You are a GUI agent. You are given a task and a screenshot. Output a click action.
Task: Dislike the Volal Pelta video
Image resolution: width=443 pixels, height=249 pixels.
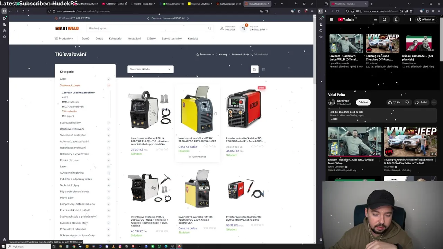(407, 102)
